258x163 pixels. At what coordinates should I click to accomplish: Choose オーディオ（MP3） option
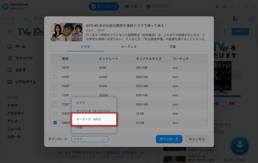click(94, 119)
